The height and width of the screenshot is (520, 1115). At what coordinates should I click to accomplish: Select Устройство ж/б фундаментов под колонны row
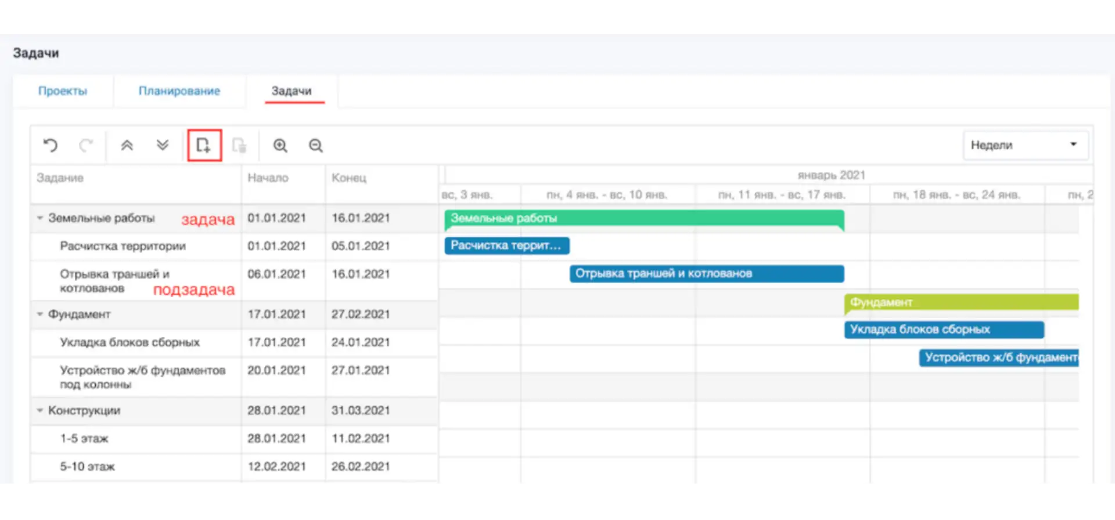pyautogui.click(x=234, y=377)
